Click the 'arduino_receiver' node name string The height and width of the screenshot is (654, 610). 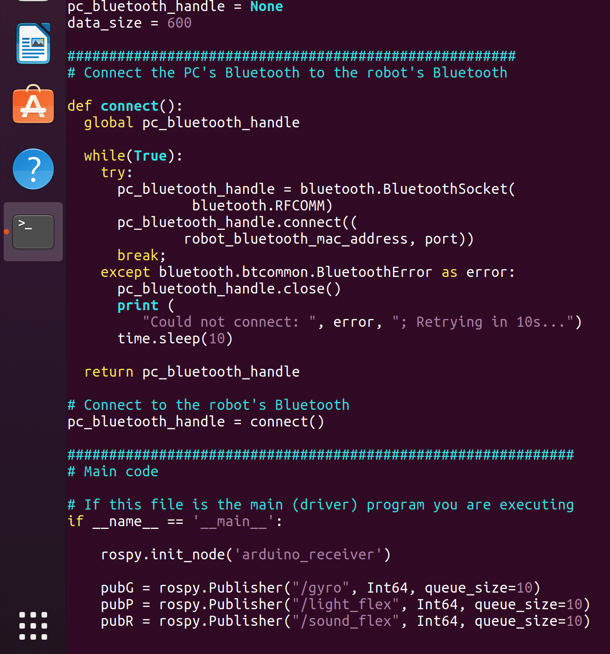(x=308, y=555)
